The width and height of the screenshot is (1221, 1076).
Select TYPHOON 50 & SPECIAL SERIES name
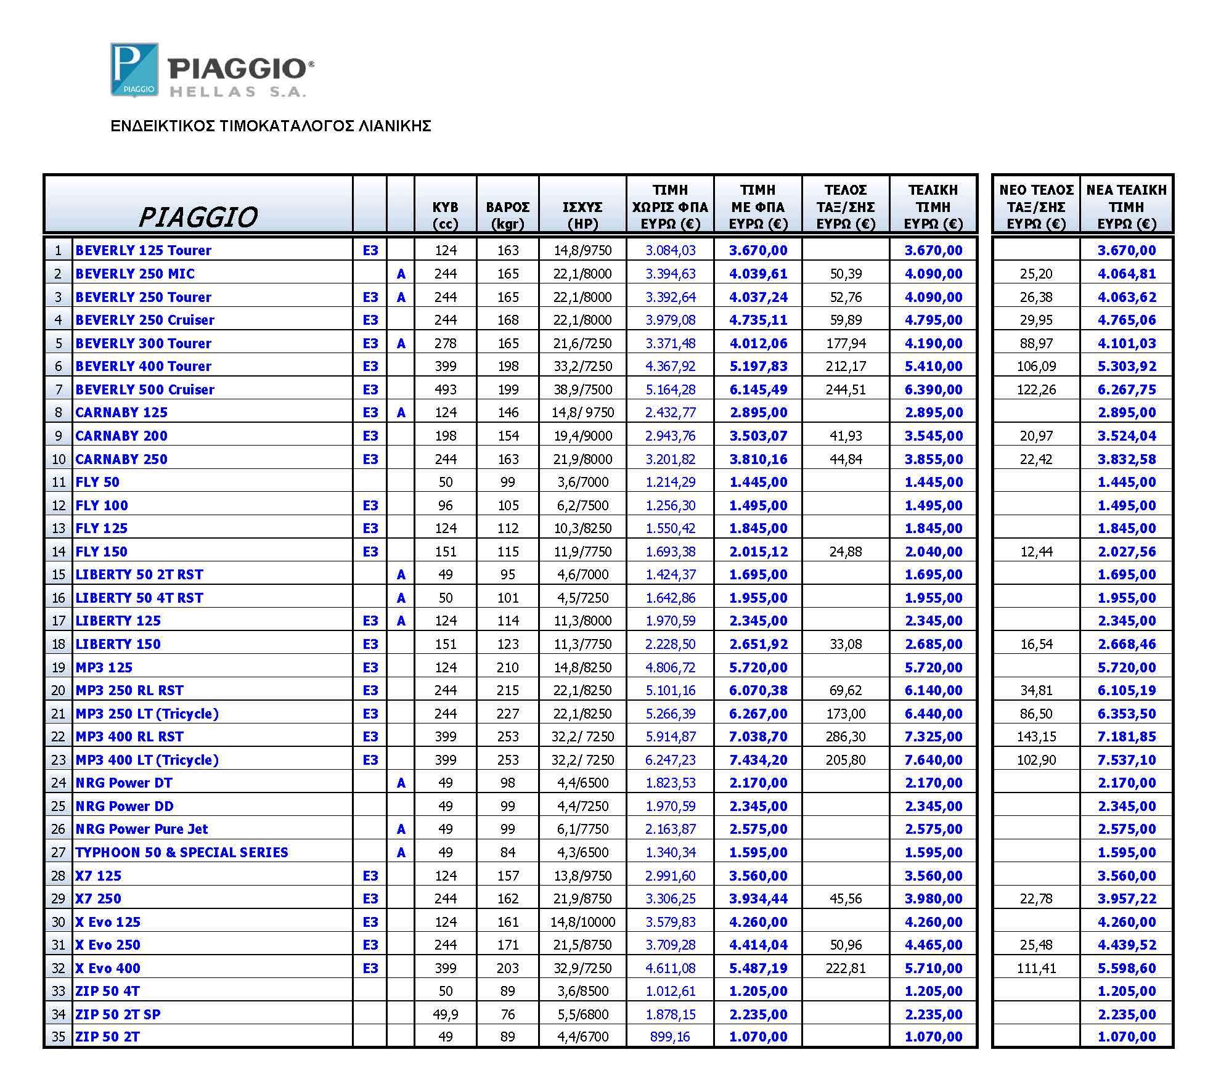point(182,852)
